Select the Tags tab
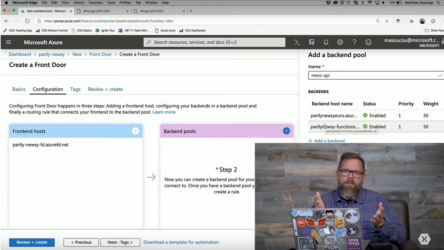 pyautogui.click(x=75, y=89)
